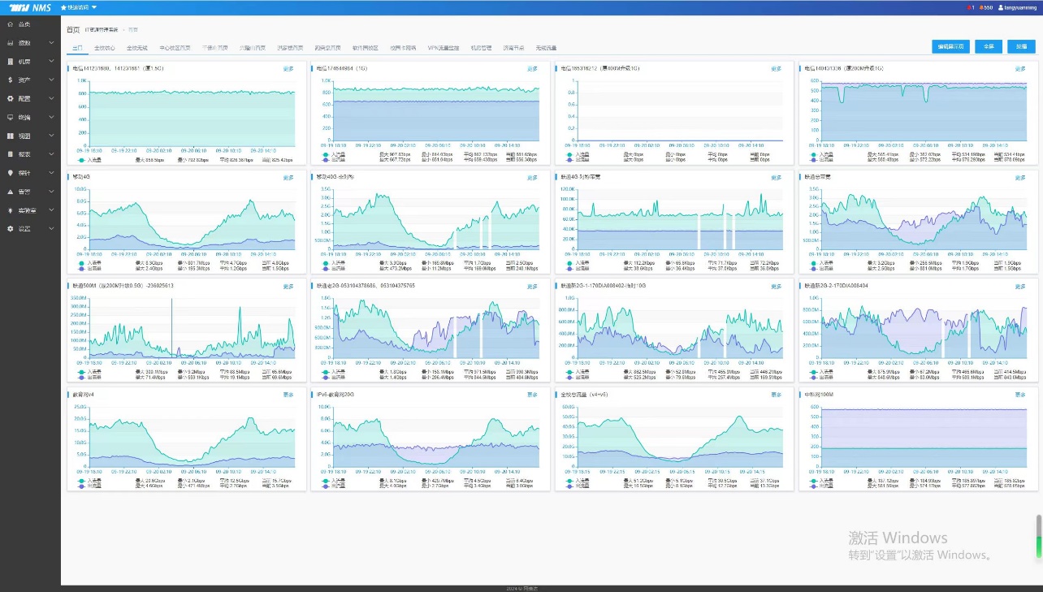Switch to the 出口 tab
The height and width of the screenshot is (592, 1043).
click(x=78, y=48)
